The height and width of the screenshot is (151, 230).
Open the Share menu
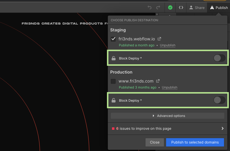tap(197, 8)
